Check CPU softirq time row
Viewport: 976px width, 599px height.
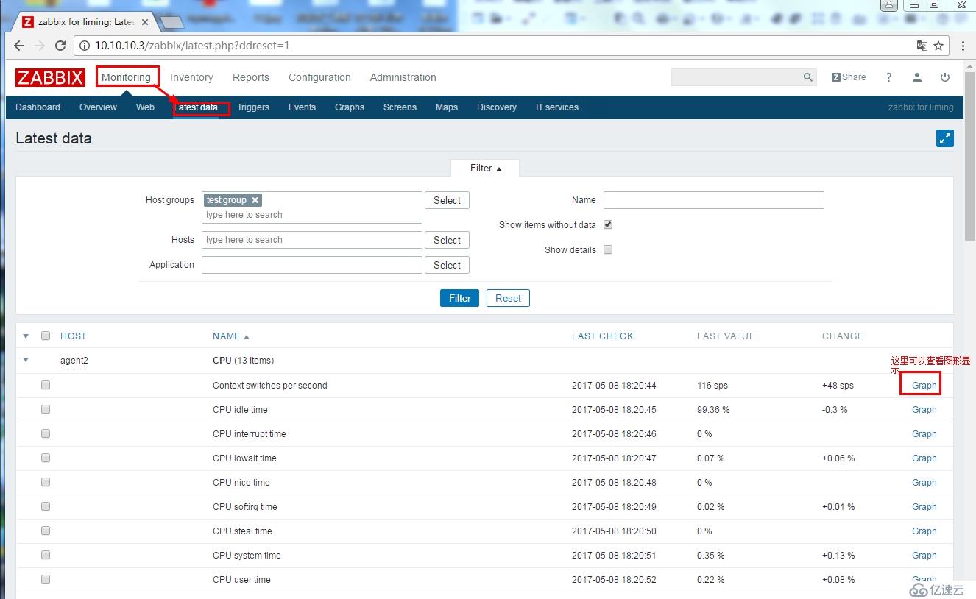coord(46,506)
